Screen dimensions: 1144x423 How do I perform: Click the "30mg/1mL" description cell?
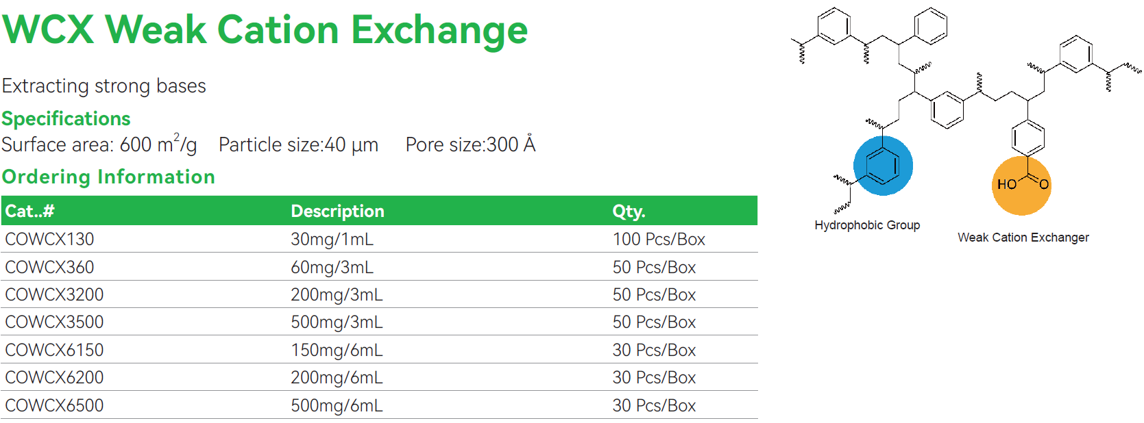[332, 240]
